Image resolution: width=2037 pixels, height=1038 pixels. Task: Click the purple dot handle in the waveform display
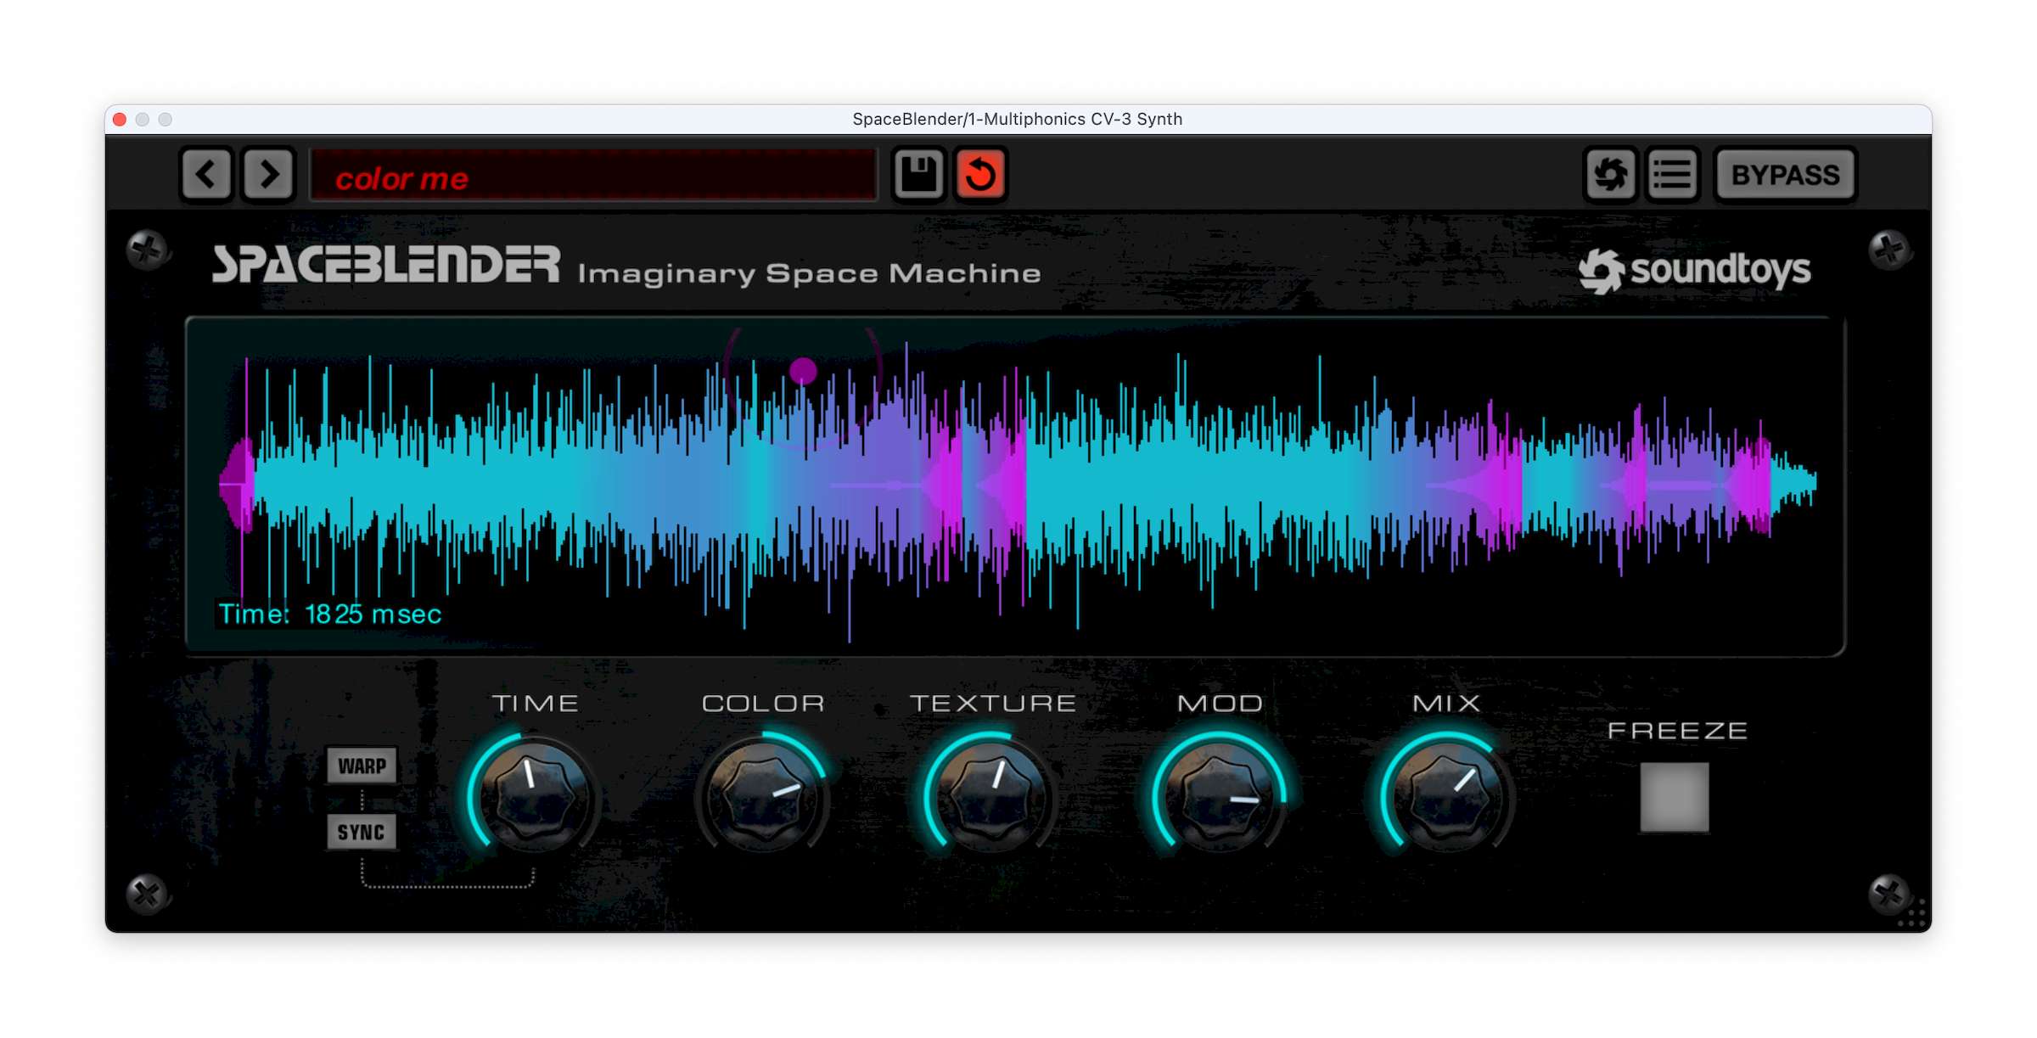[803, 371]
